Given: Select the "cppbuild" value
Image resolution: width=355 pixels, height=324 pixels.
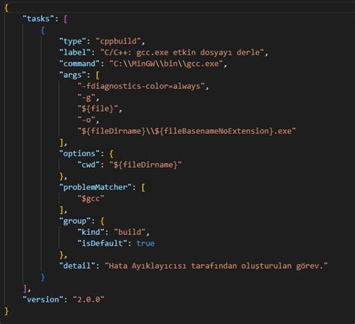Looking at the screenshot, I should click(x=118, y=41).
